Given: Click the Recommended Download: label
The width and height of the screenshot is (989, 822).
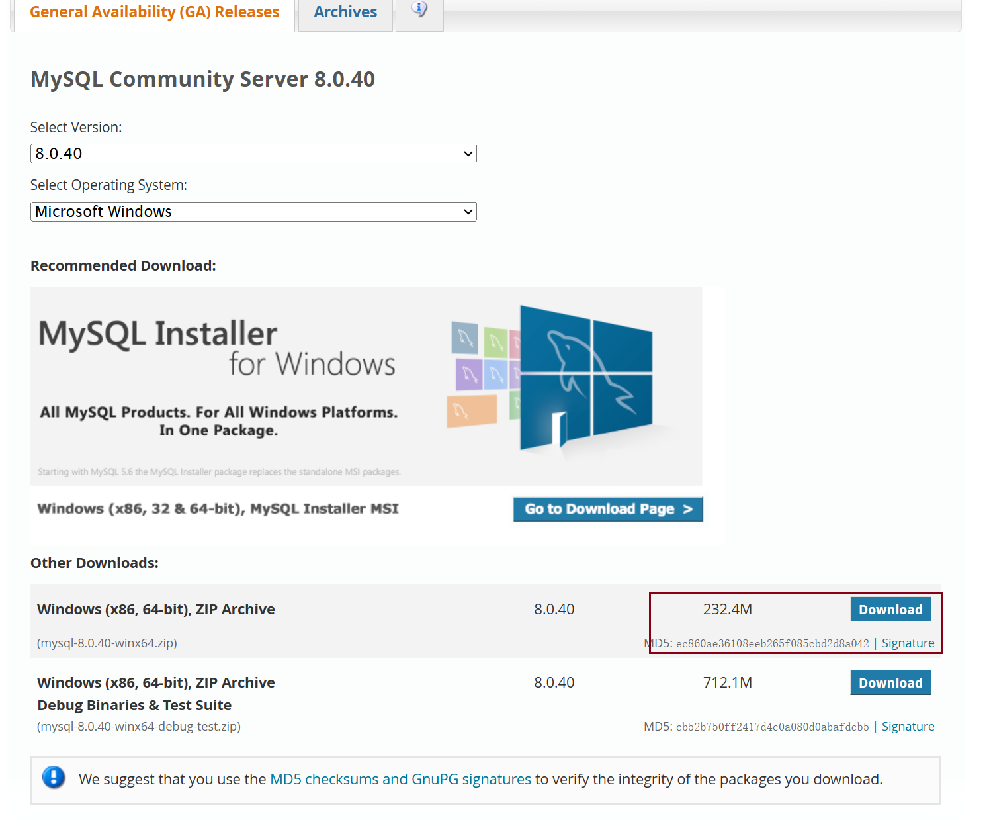Looking at the screenshot, I should (x=123, y=266).
